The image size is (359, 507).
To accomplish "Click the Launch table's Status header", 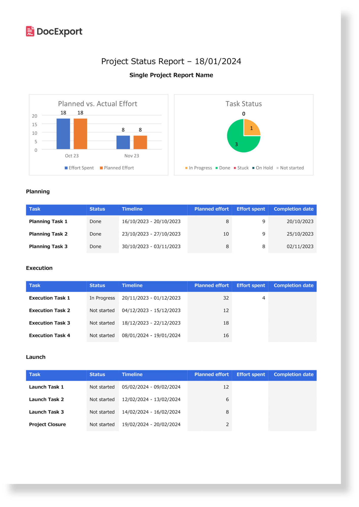I will pyautogui.click(x=97, y=375).
